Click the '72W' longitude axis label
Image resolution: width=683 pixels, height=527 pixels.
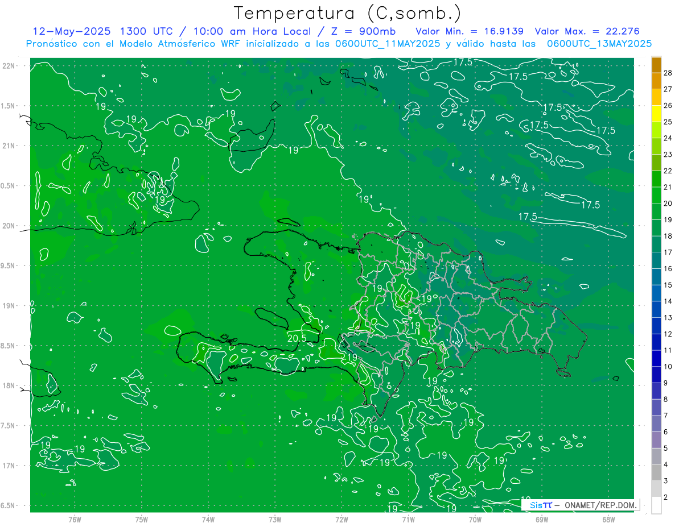pos(341,519)
